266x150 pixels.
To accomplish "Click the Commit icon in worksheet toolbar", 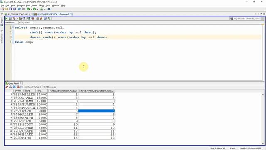I will point(29,18).
